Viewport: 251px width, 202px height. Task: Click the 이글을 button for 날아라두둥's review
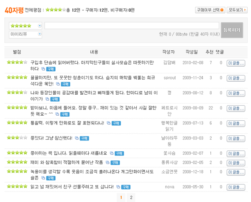click(x=236, y=139)
